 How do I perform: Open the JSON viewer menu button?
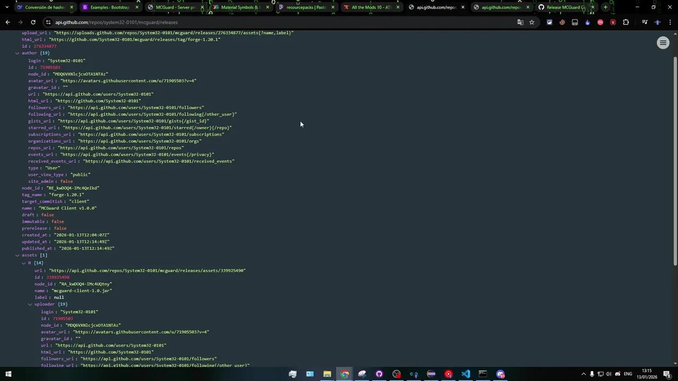[x=663, y=43]
